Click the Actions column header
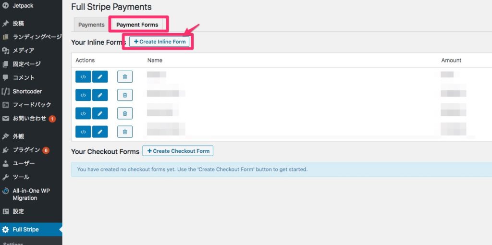492x245 pixels. point(85,60)
